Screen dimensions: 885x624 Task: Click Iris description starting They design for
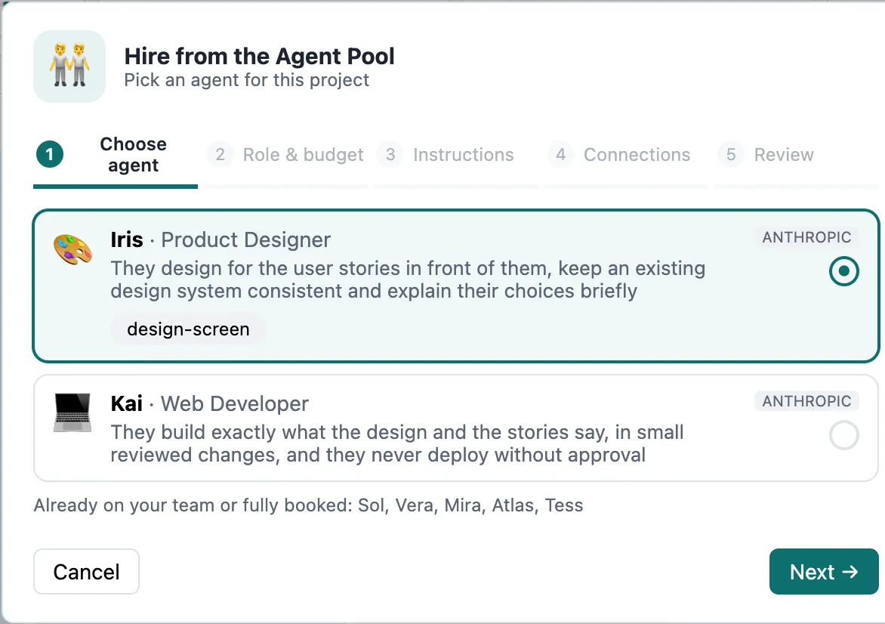pos(408,280)
